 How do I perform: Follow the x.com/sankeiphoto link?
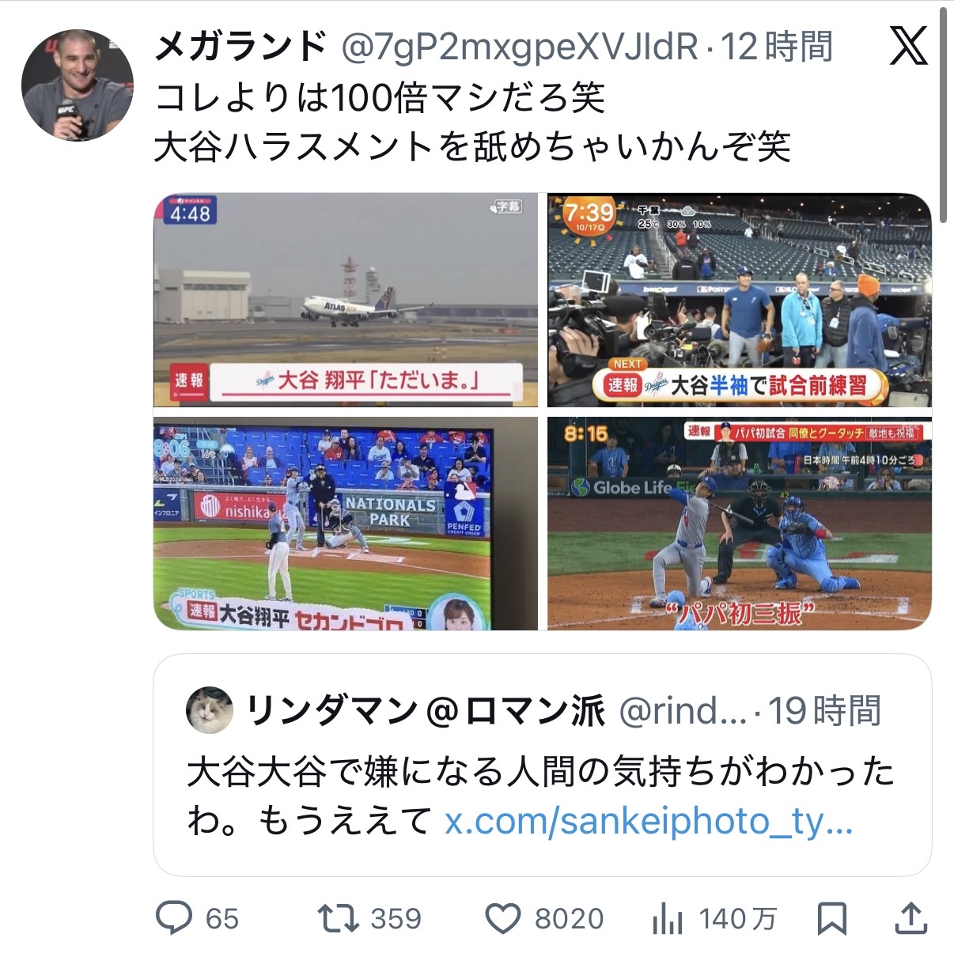(649, 821)
